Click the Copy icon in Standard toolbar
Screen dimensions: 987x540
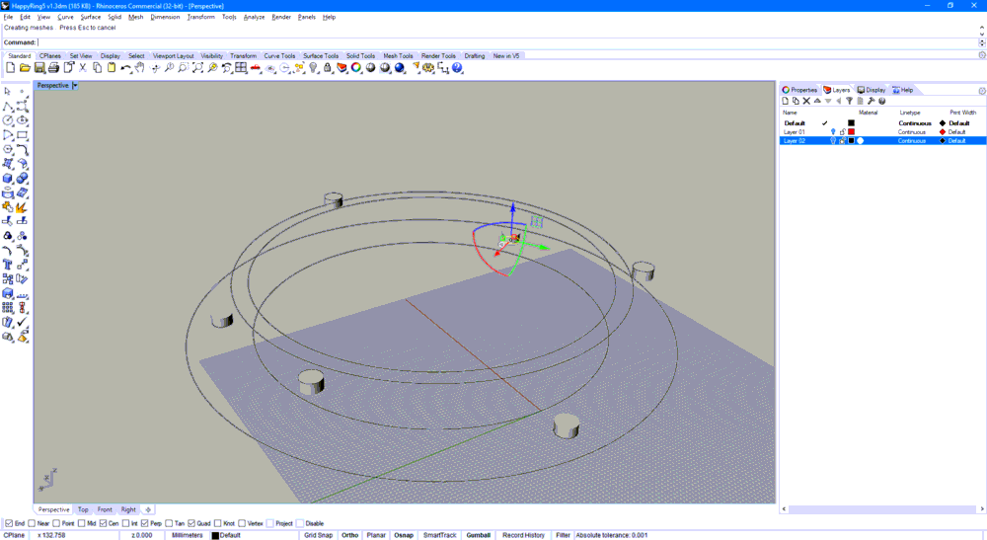coord(98,68)
